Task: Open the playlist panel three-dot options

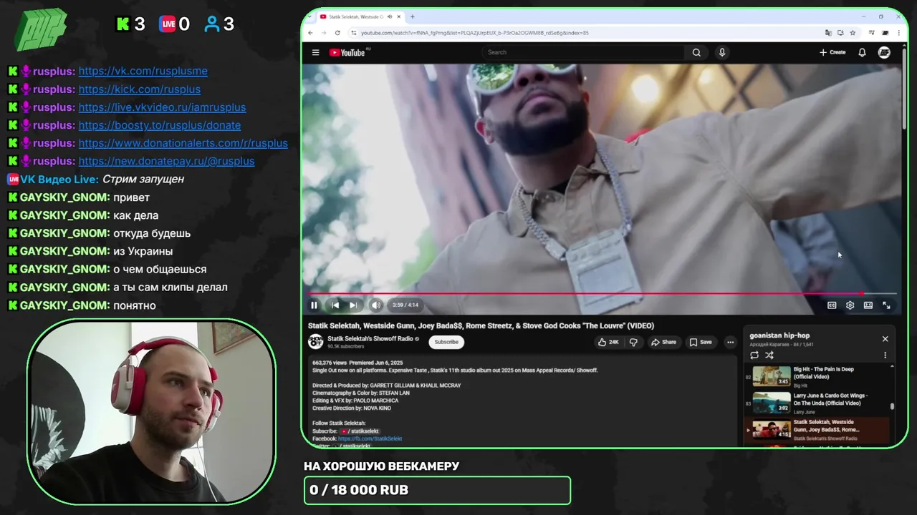Action: 885,355
